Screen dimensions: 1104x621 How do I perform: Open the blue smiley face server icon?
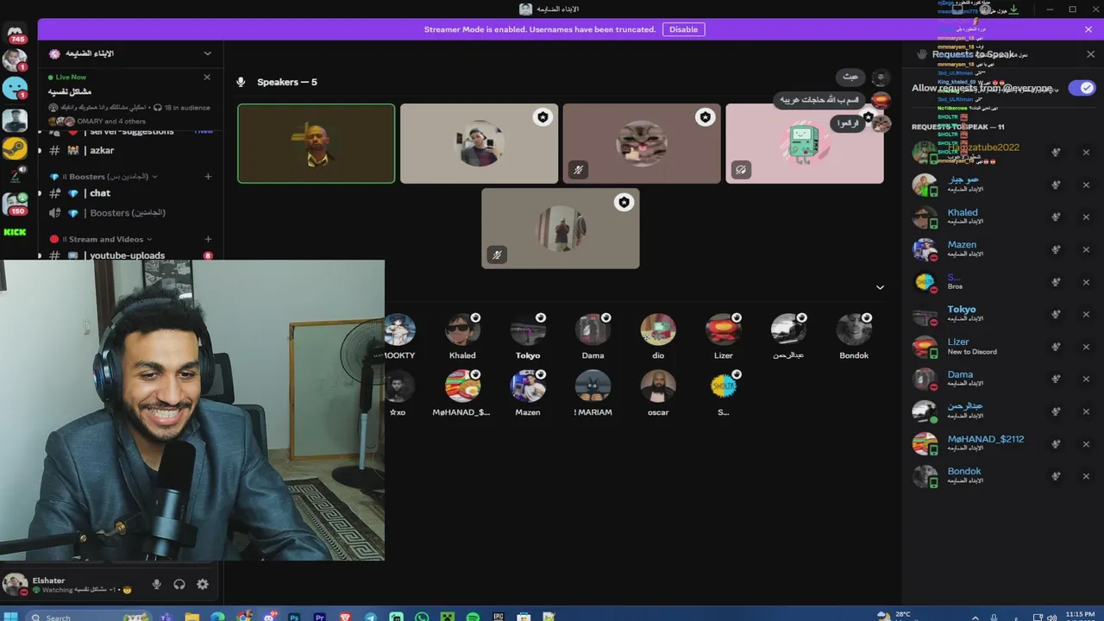coord(15,88)
